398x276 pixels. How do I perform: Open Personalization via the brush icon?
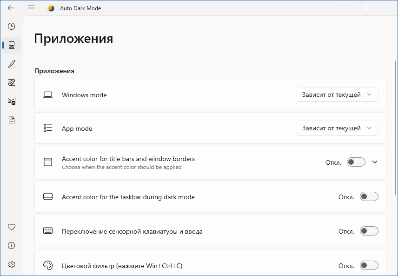(12, 64)
